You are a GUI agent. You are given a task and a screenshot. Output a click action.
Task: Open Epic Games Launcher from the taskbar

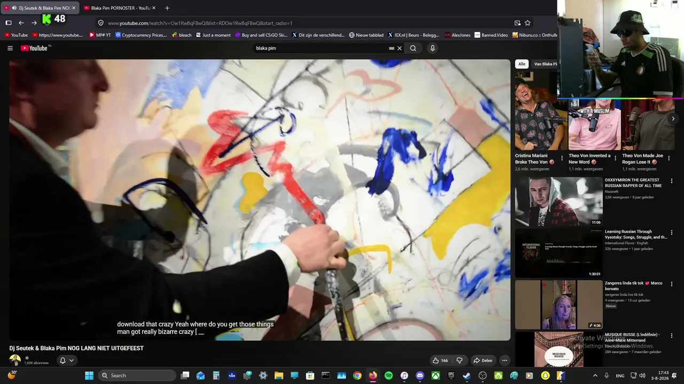pyautogui.click(x=451, y=375)
